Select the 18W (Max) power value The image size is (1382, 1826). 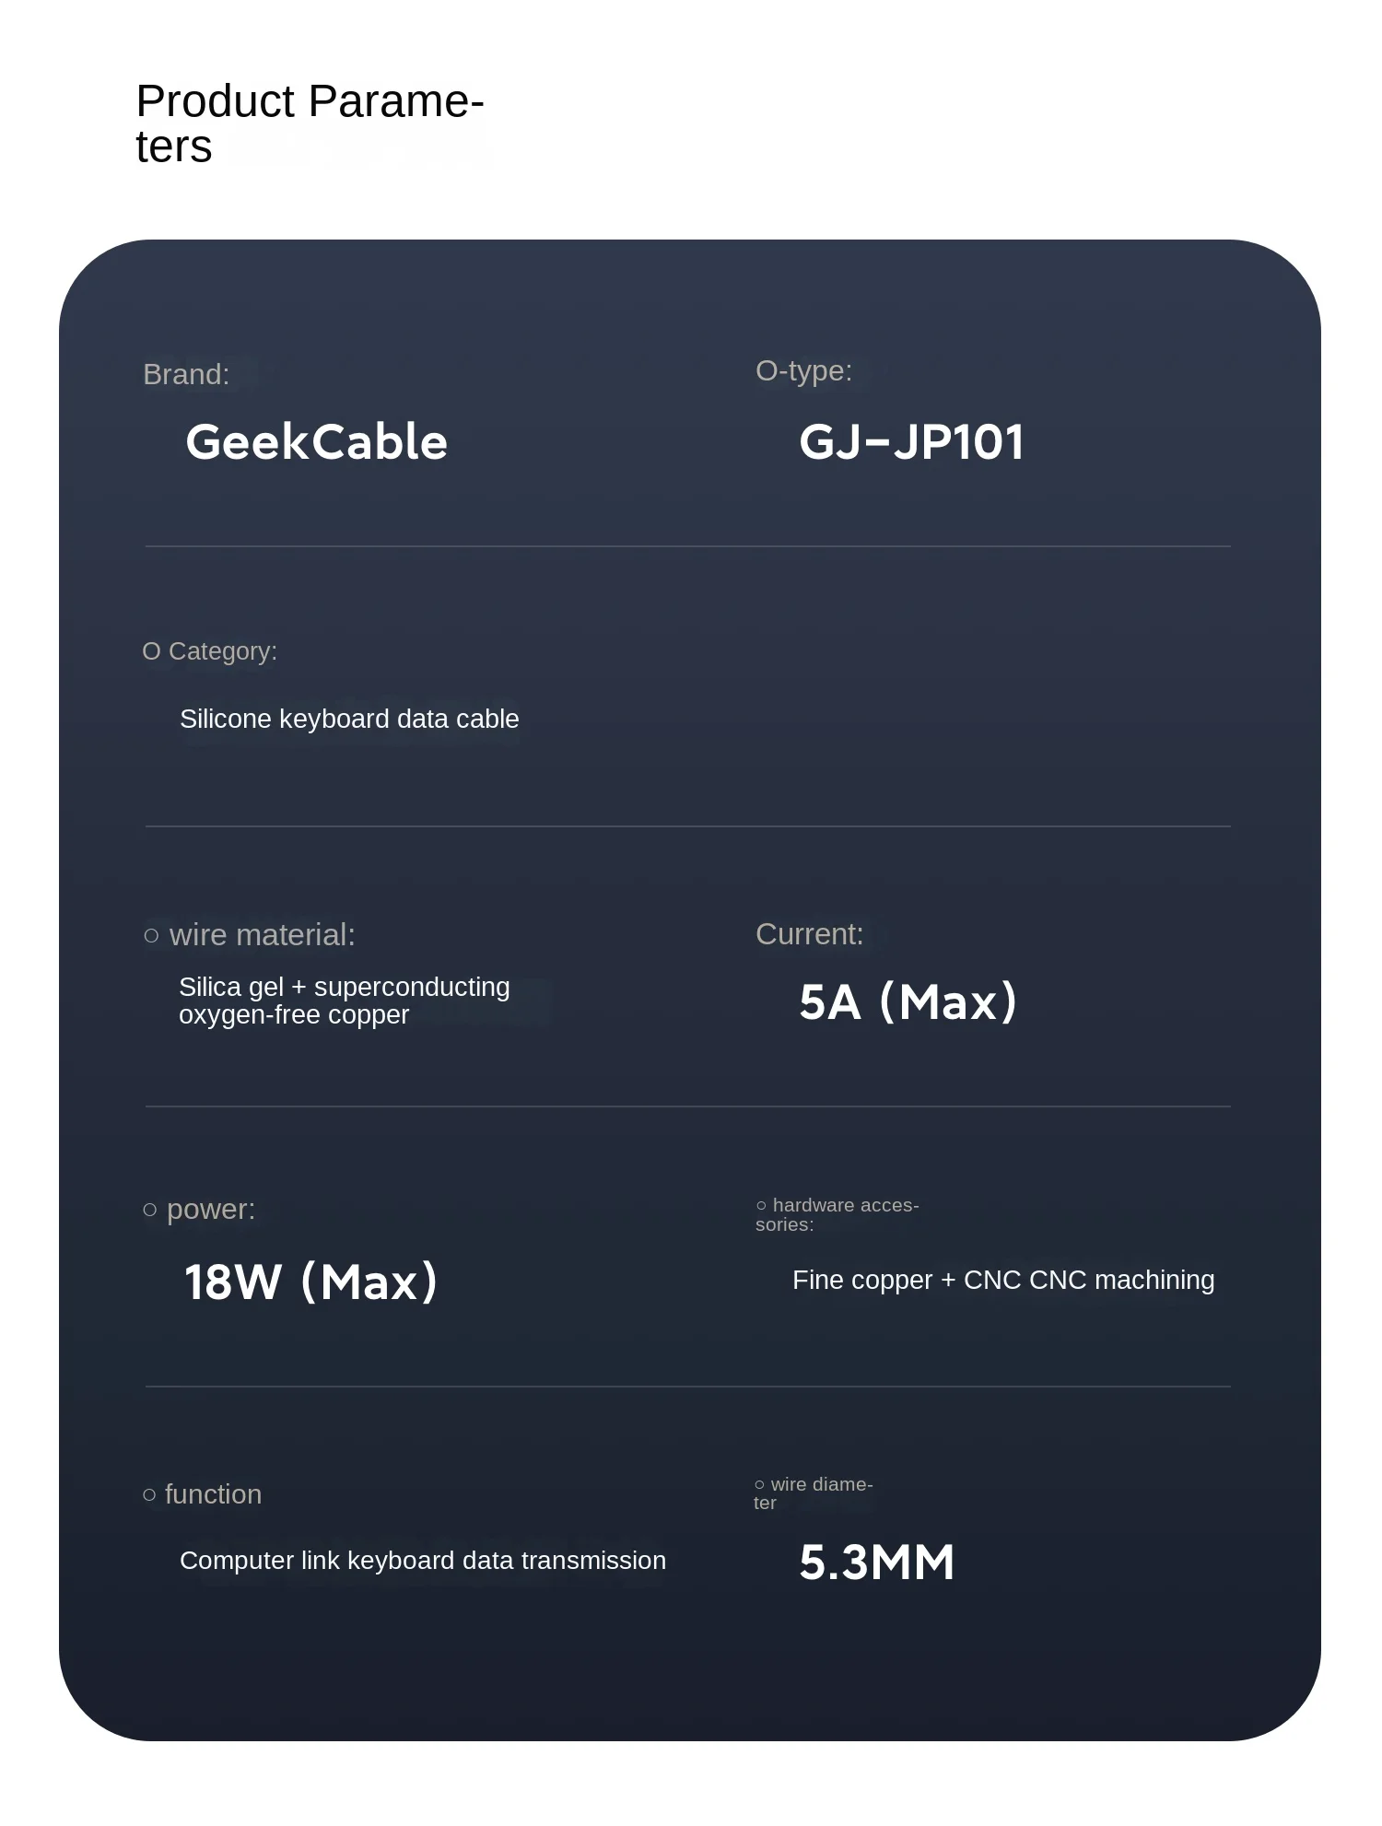[310, 1282]
